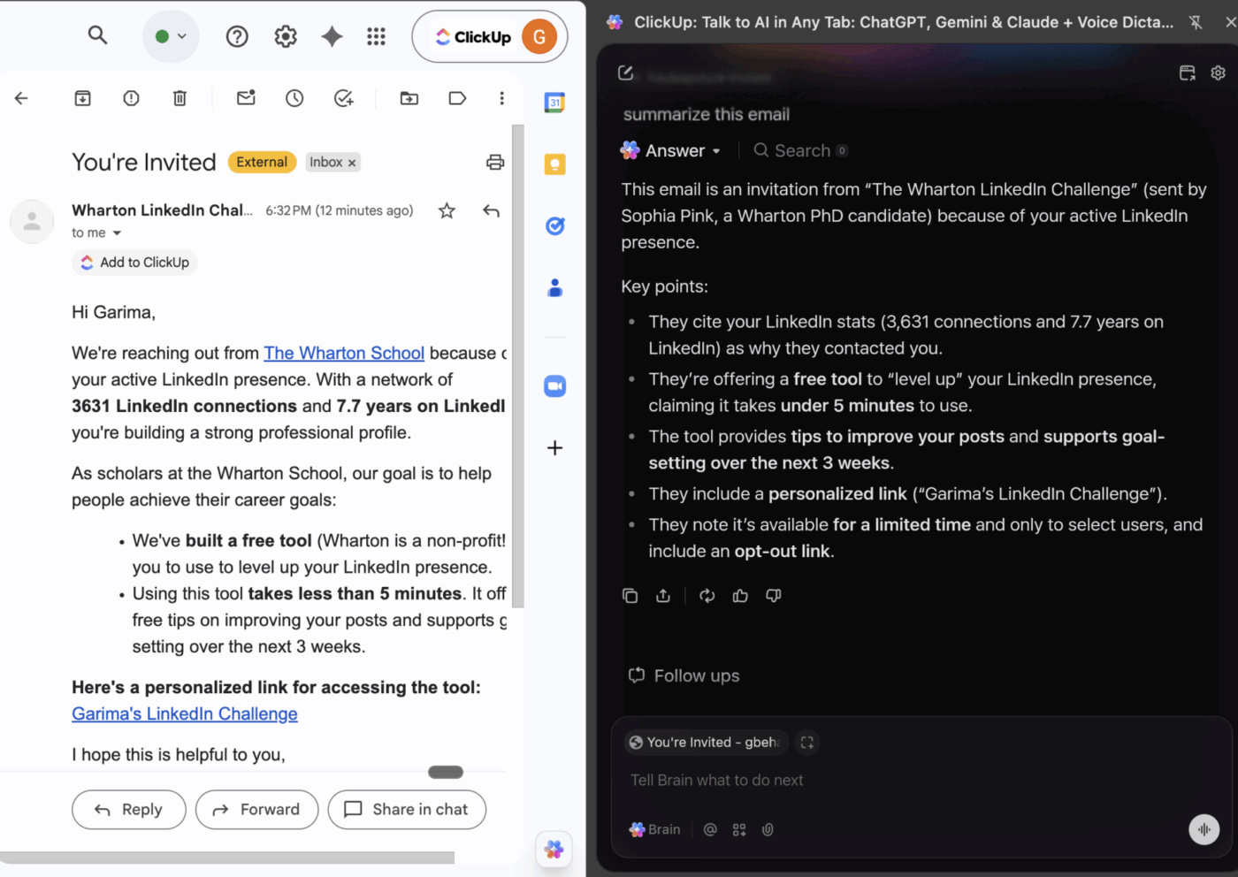Open Google Calendar from the sidebar

[554, 102]
